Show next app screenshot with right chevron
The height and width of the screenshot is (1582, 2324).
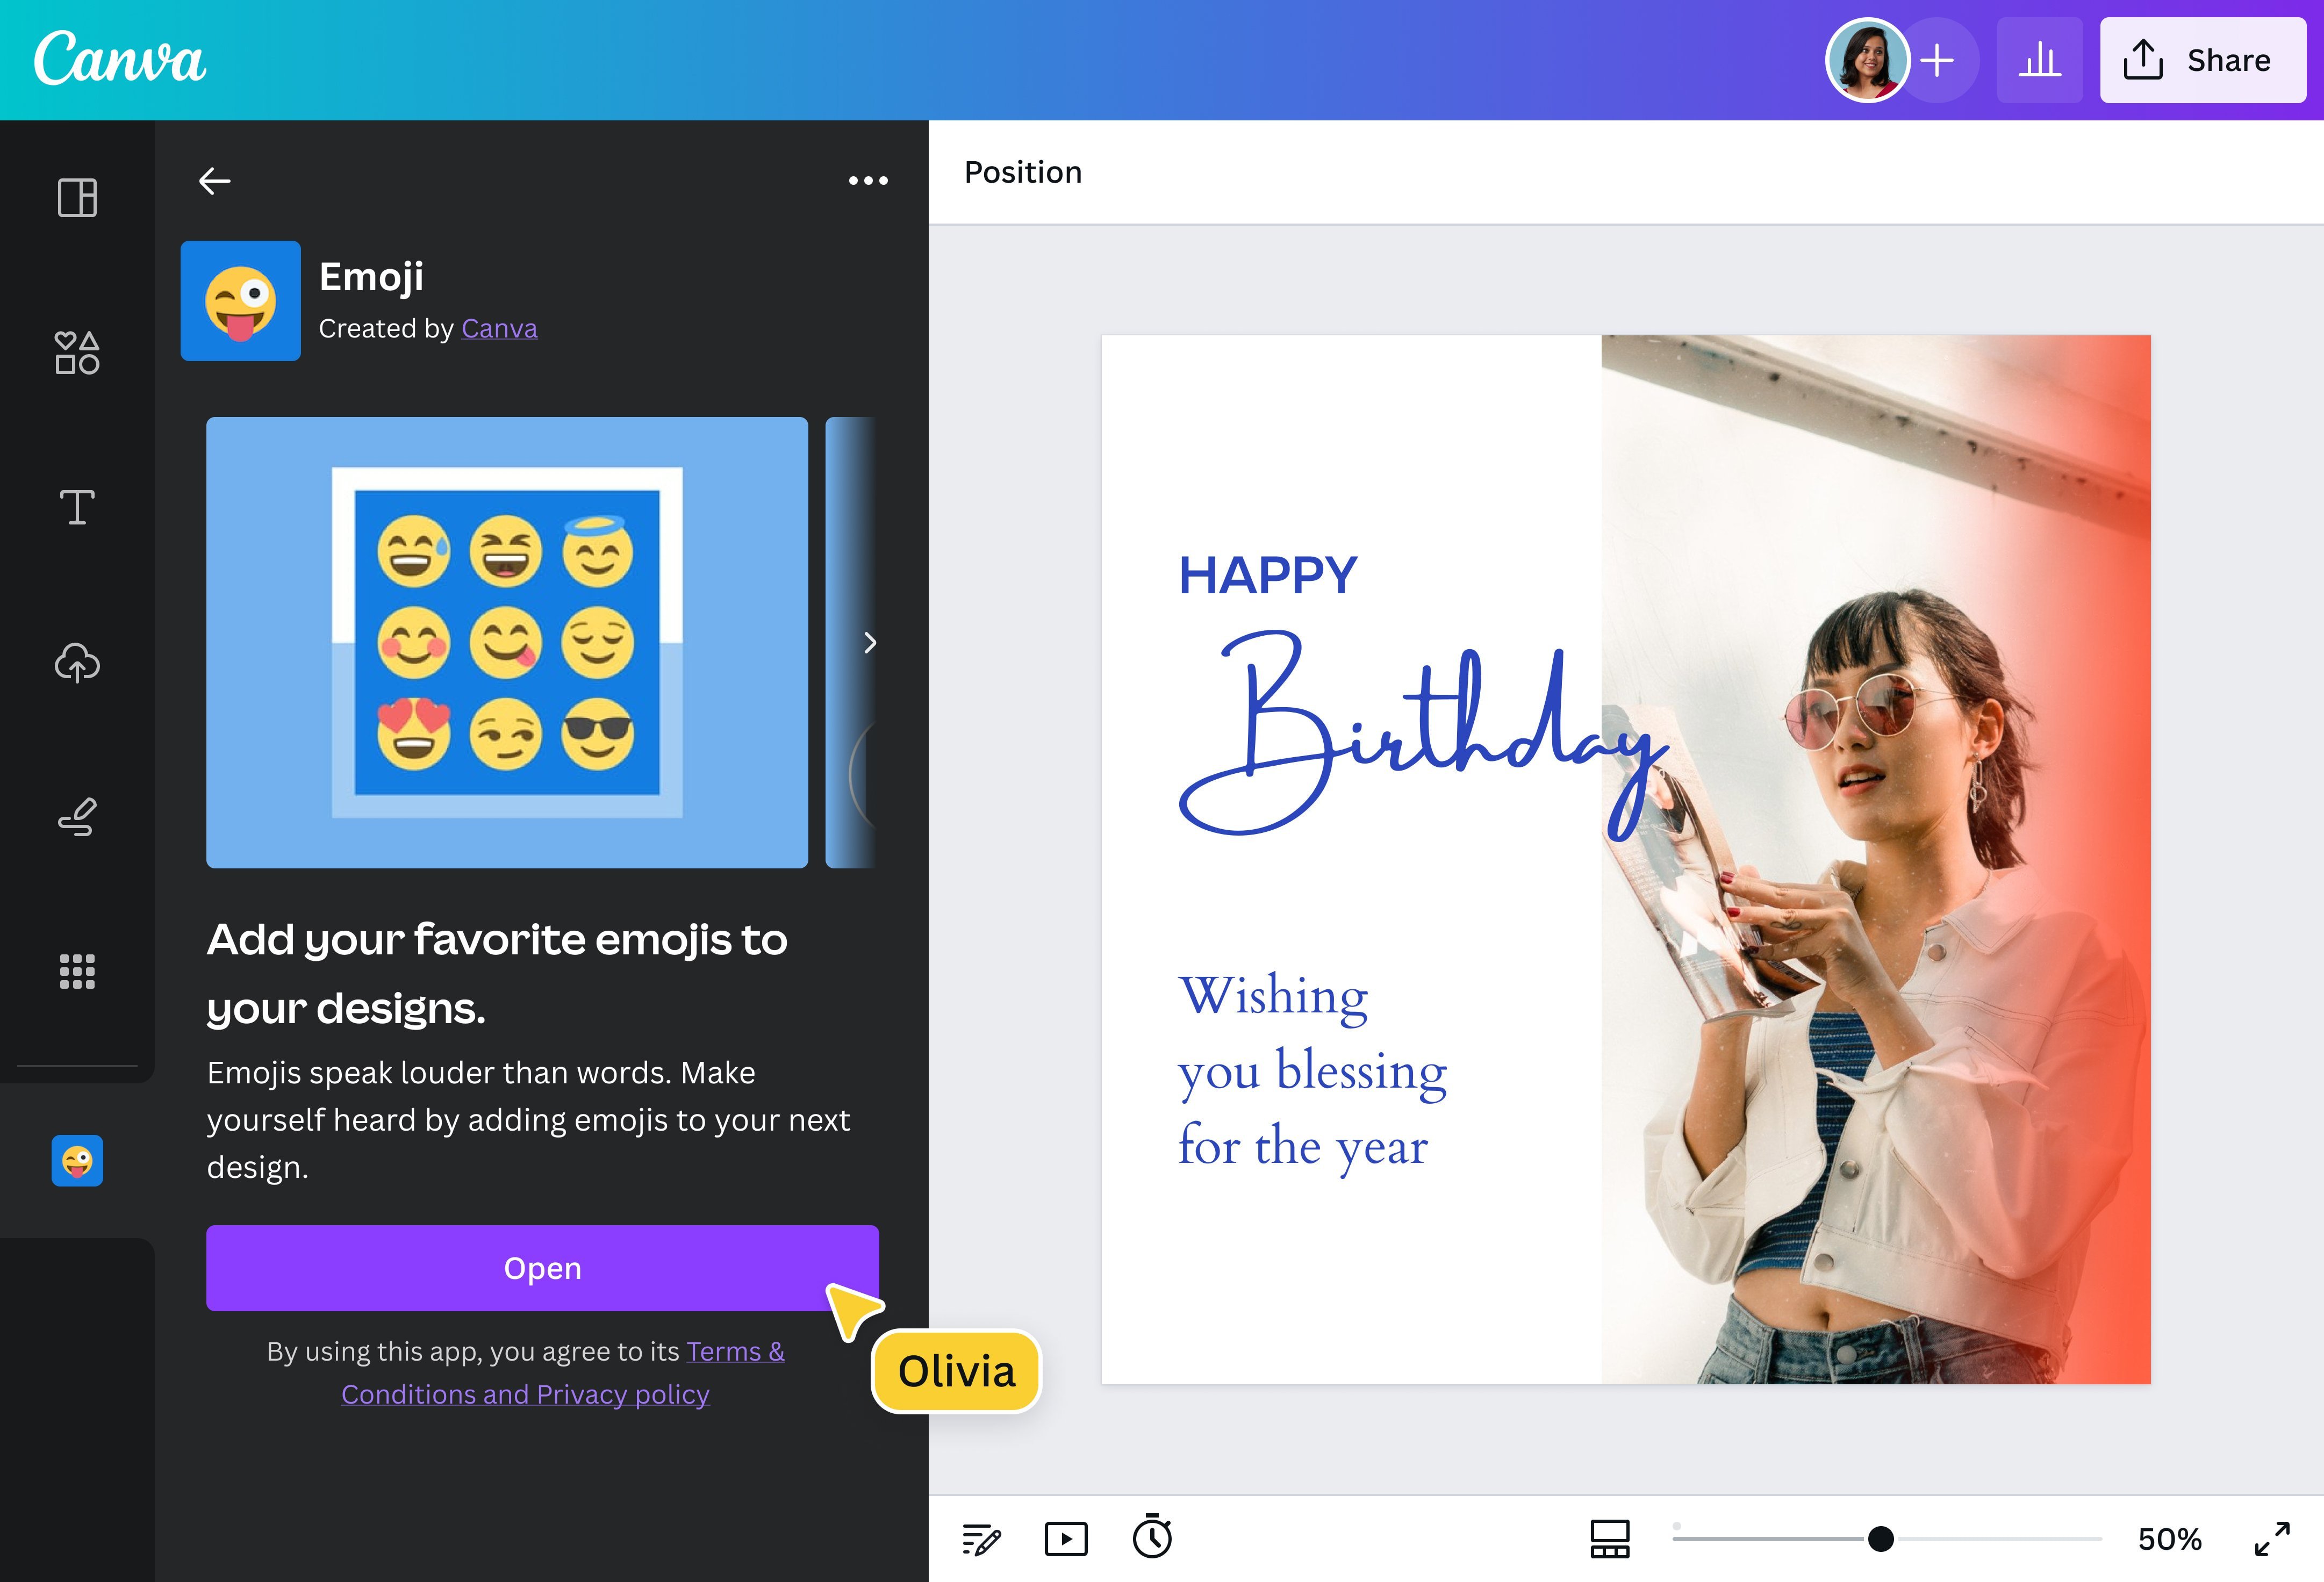coord(869,643)
